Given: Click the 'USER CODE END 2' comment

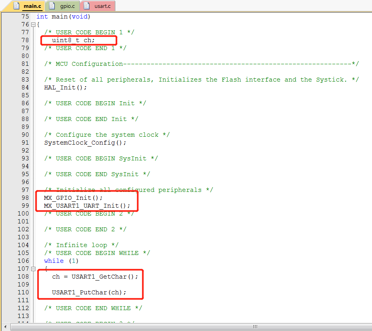Looking at the screenshot, I should click(86, 229).
